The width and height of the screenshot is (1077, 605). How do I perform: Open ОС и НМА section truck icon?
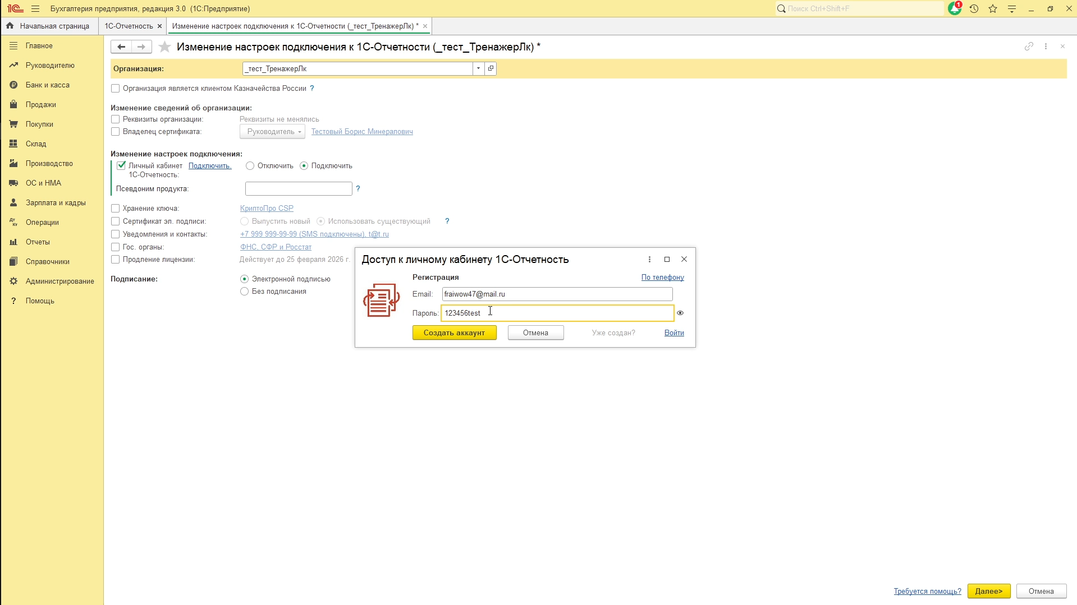tap(13, 183)
